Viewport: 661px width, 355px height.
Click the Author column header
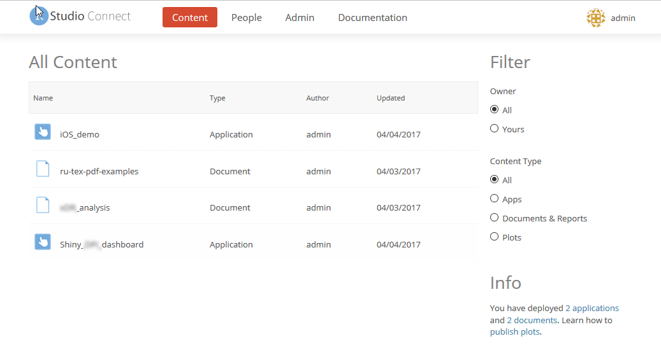click(x=317, y=98)
